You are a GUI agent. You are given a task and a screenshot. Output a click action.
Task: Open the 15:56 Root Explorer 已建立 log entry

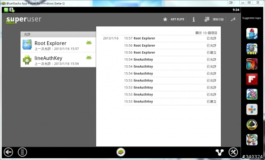(171, 53)
